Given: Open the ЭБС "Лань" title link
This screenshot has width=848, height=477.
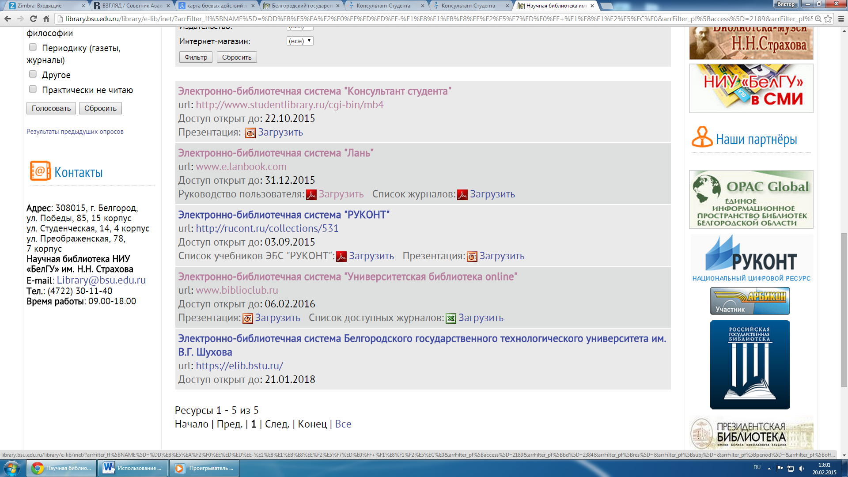Looking at the screenshot, I should [276, 153].
